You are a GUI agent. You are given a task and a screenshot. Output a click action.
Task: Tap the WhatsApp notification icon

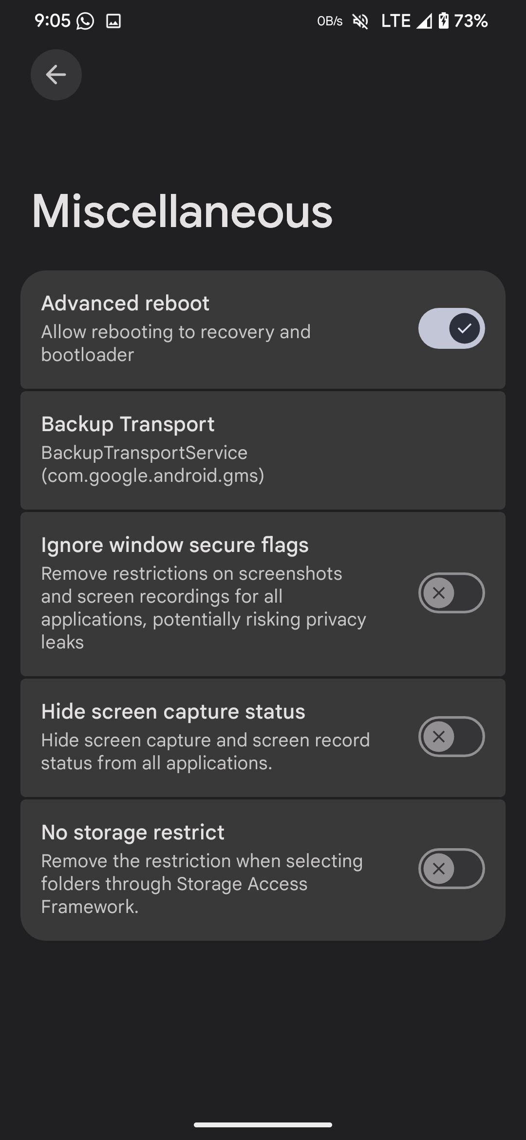85,21
